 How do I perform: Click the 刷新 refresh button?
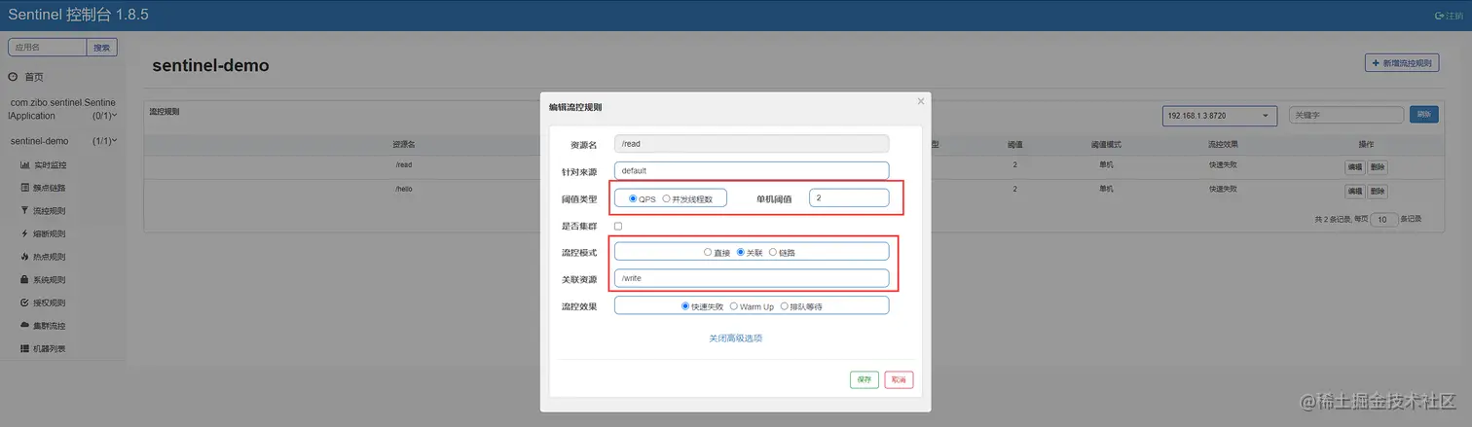click(x=1424, y=115)
